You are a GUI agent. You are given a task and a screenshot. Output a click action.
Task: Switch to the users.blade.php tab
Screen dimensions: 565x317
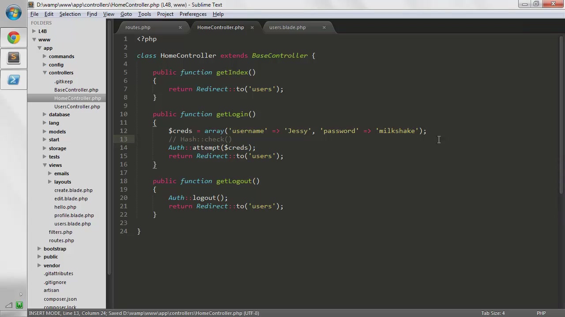287,27
